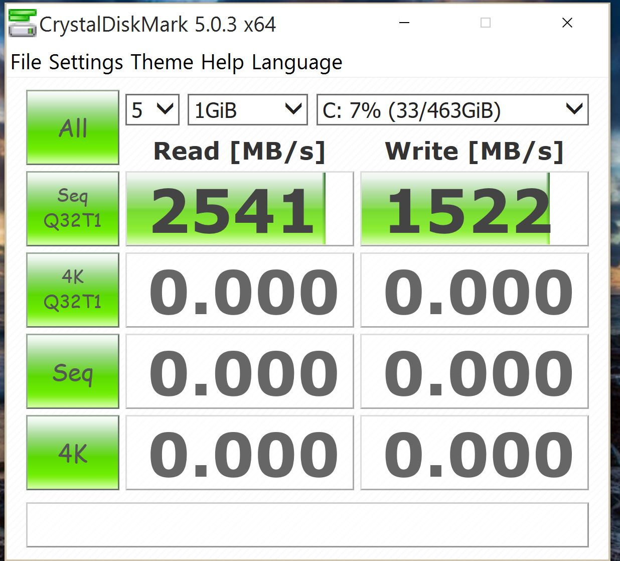Start the 4K Q32T1 test
Viewport: 620px width, 561px height.
pos(73,290)
